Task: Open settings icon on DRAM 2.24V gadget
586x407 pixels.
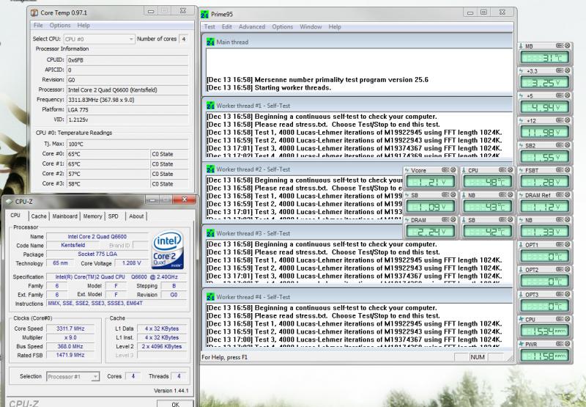Action: [445, 219]
